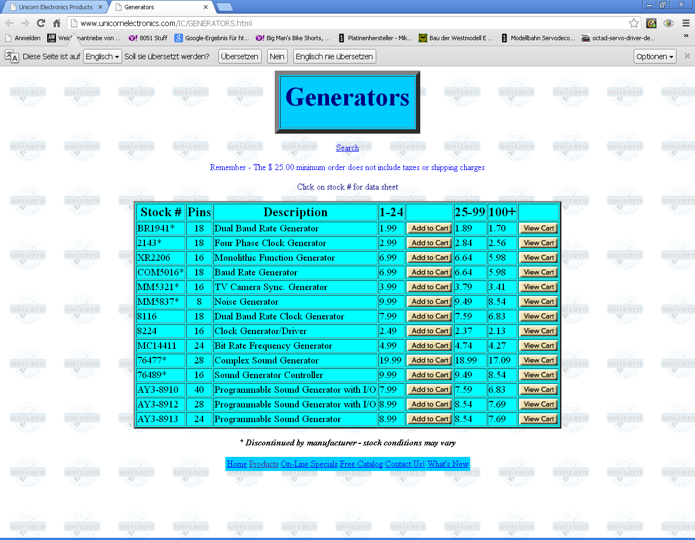Click the Übersetzen button
Screen dimensions: 695x540
(239, 56)
